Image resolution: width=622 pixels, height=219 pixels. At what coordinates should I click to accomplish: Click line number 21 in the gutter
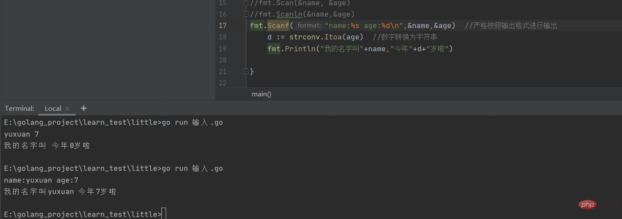222,71
